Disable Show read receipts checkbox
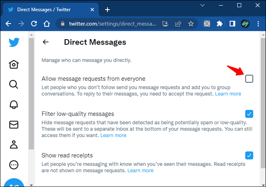The height and width of the screenshot is (187, 266). click(249, 155)
